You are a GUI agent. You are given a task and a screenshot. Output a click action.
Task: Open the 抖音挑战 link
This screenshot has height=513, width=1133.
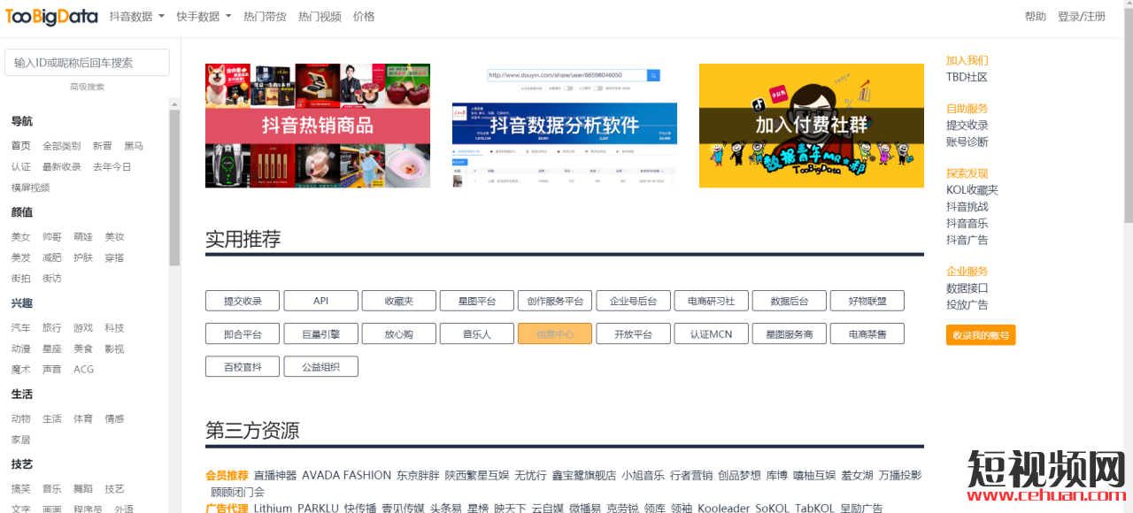[x=967, y=206]
